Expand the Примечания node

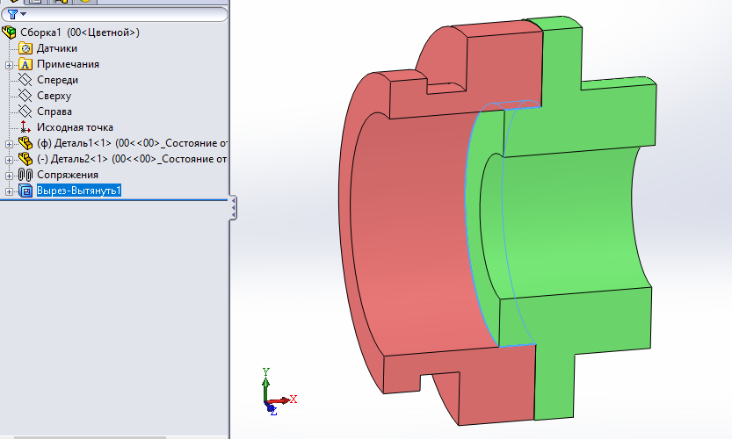tap(9, 65)
